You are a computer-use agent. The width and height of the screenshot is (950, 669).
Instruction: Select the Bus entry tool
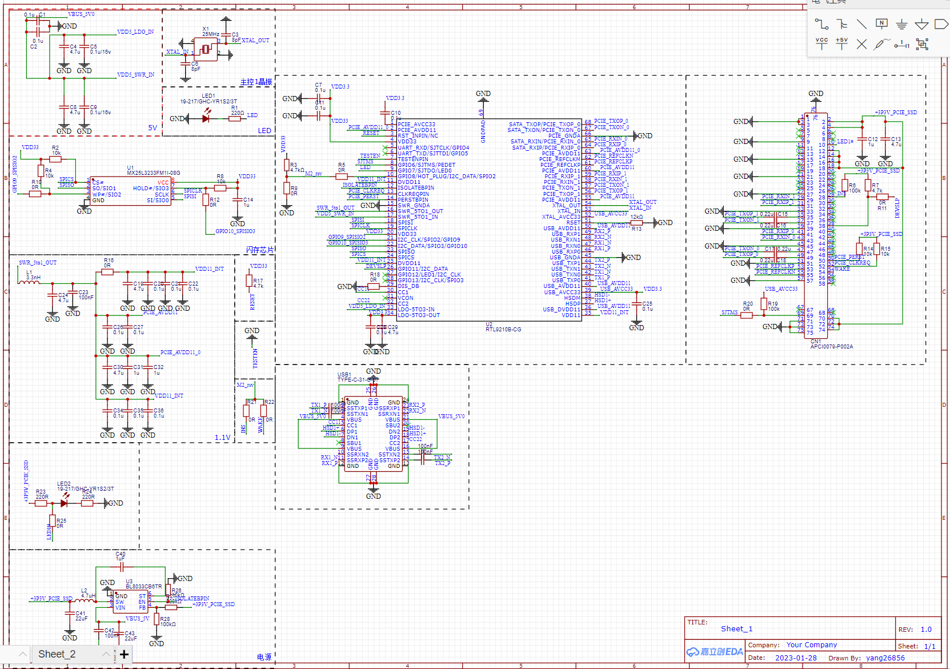841,24
